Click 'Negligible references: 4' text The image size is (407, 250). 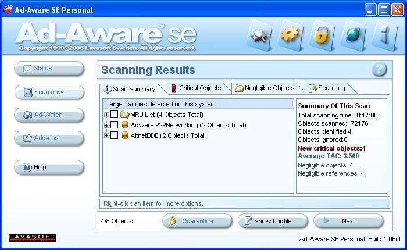(331, 173)
